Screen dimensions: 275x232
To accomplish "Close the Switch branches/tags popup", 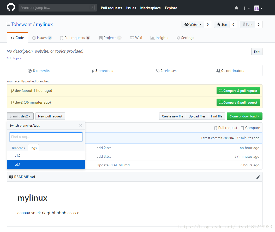I will [x=81, y=125].
